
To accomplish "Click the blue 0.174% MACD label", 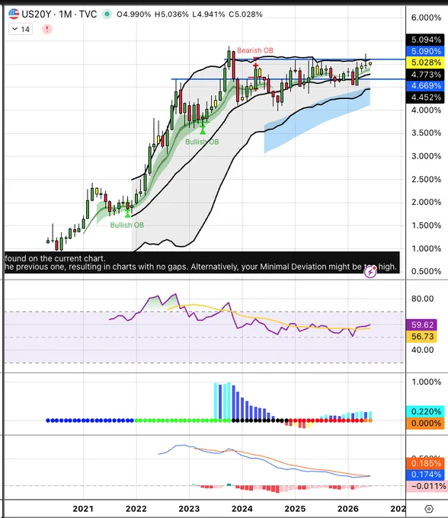I will [x=425, y=475].
